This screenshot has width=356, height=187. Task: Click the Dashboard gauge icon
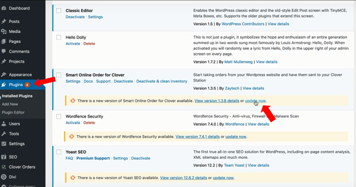tap(4, 8)
